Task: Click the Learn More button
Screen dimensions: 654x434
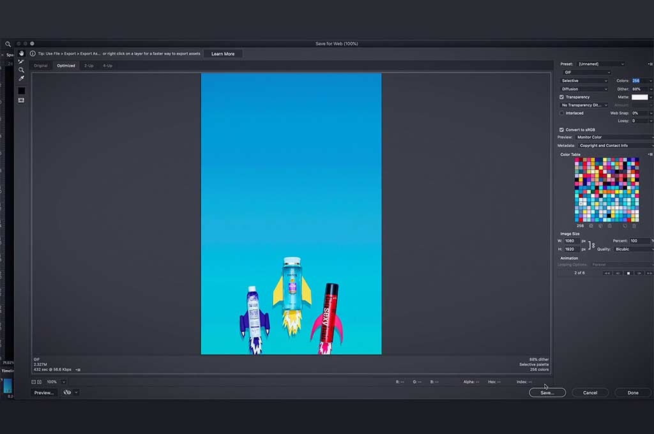Action: point(223,54)
